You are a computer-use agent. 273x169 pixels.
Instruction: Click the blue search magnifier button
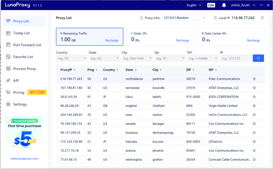258,58
